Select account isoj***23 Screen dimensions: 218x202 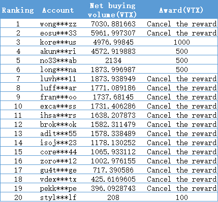click(x=58, y=143)
